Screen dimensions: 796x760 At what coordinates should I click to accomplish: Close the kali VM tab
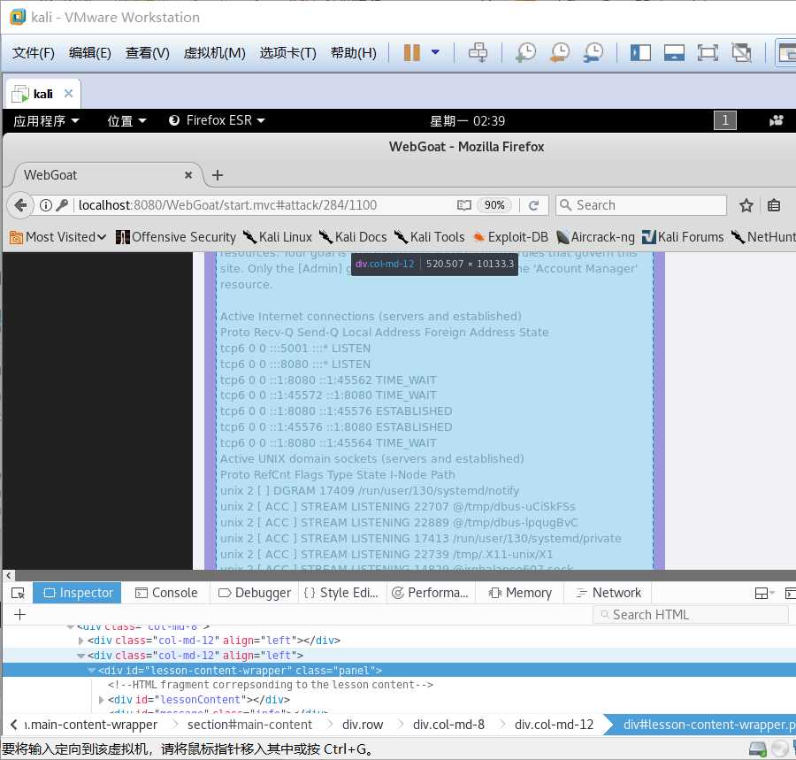(x=68, y=94)
